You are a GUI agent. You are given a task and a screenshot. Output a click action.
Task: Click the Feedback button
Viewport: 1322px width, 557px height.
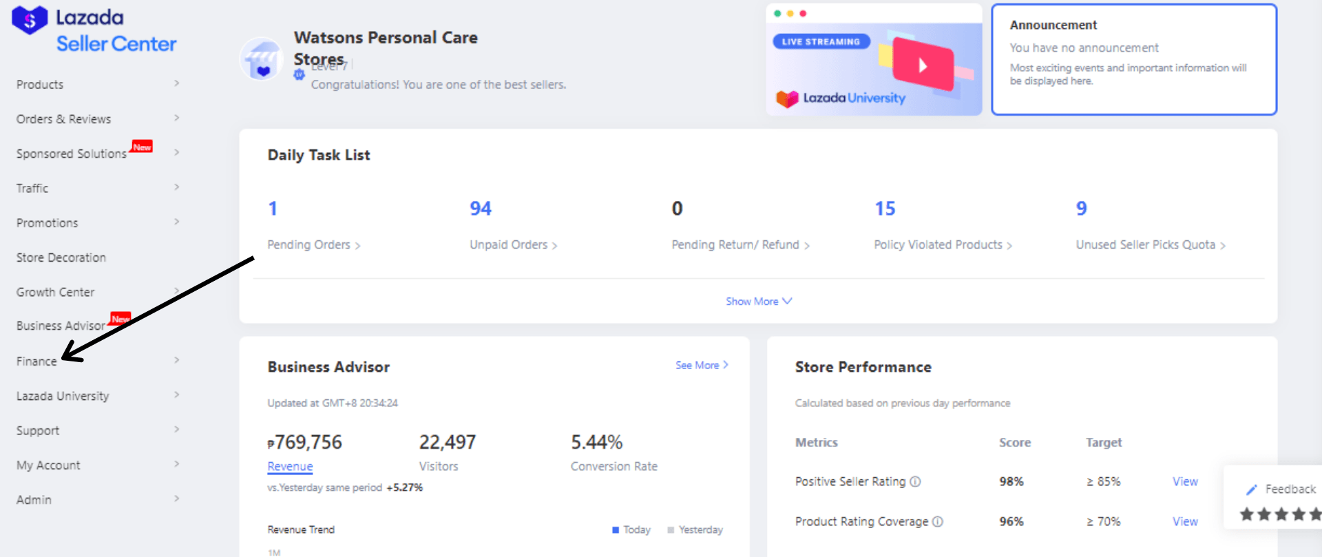pos(1281,490)
